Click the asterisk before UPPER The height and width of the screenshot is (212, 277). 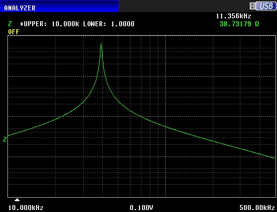pos(22,24)
